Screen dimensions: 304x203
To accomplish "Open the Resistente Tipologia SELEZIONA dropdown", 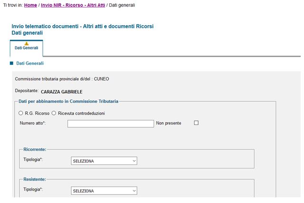I will [x=104, y=191].
